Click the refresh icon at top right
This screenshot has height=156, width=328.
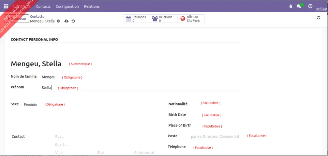(x=318, y=18)
